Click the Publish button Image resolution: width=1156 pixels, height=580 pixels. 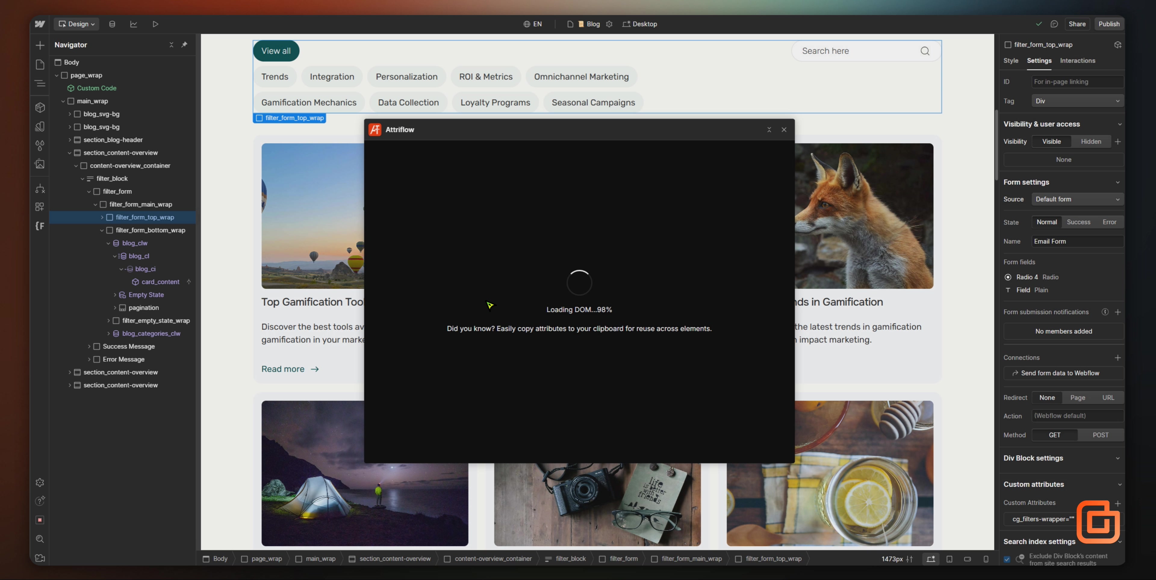(x=1109, y=24)
